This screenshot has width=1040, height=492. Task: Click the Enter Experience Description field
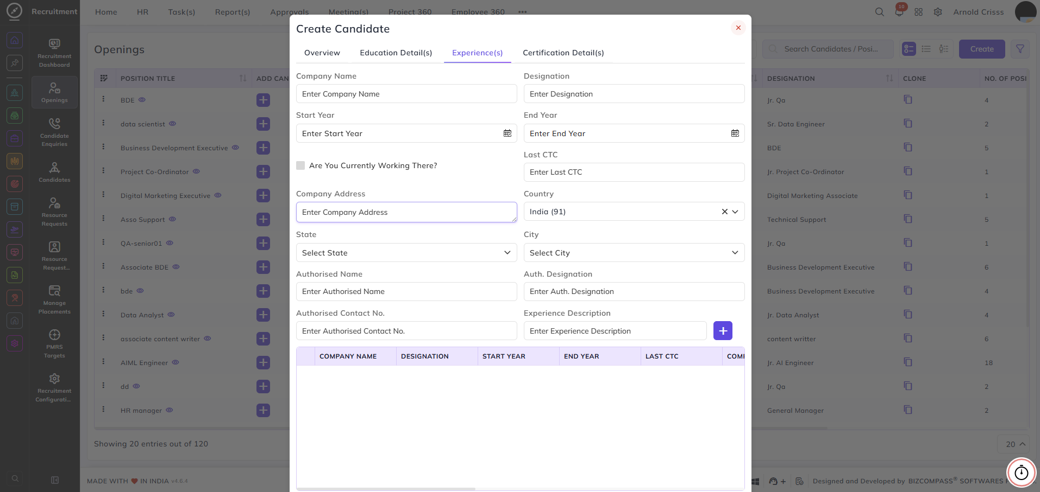tap(615, 331)
